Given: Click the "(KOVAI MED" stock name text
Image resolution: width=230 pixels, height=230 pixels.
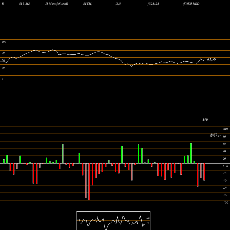Looking at the screenshot, I should click(x=191, y=4).
